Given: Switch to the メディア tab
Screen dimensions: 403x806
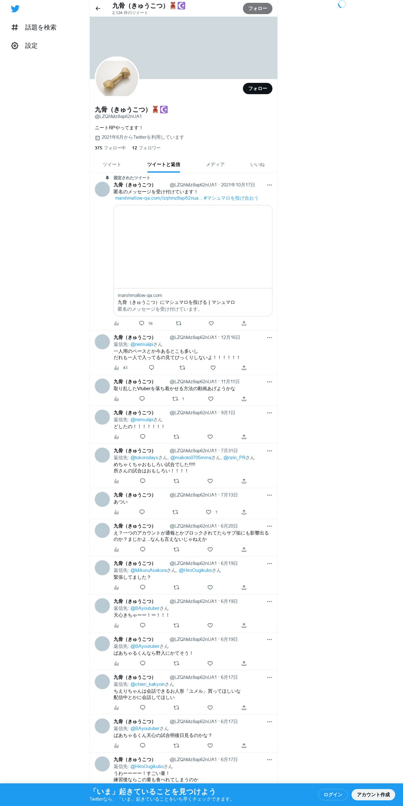Looking at the screenshot, I should coord(215,164).
